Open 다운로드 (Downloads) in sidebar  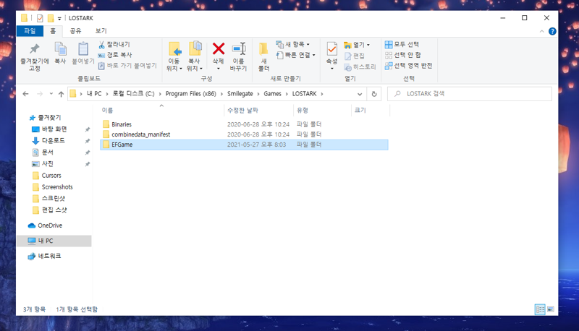53,140
